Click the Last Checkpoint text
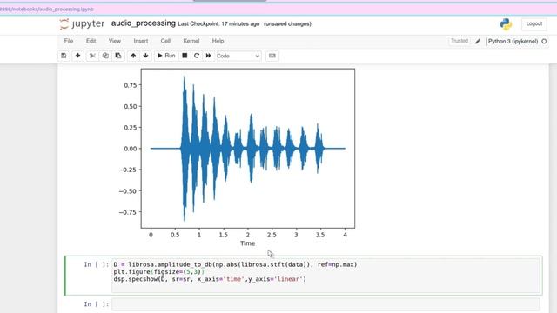 pyautogui.click(x=218, y=24)
